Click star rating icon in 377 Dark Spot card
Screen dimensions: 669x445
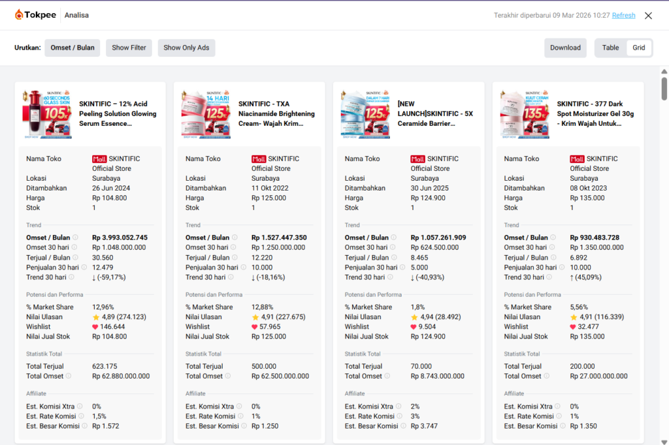(x=574, y=317)
